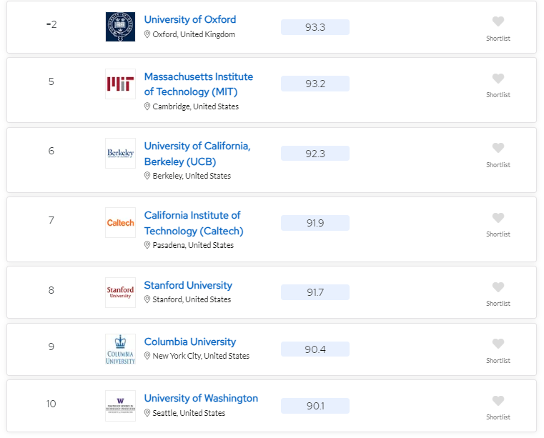The width and height of the screenshot is (544, 438).
Task: Open University of California, Berkeley page
Action: point(197,154)
